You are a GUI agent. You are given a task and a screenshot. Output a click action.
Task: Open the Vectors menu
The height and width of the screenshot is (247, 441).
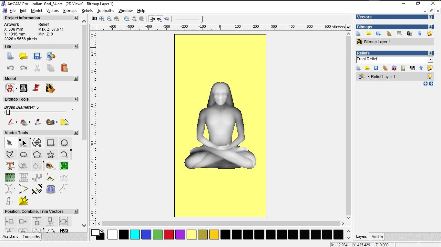(53, 10)
